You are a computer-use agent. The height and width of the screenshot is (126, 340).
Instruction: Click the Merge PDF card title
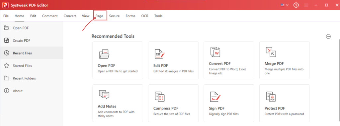(274, 64)
